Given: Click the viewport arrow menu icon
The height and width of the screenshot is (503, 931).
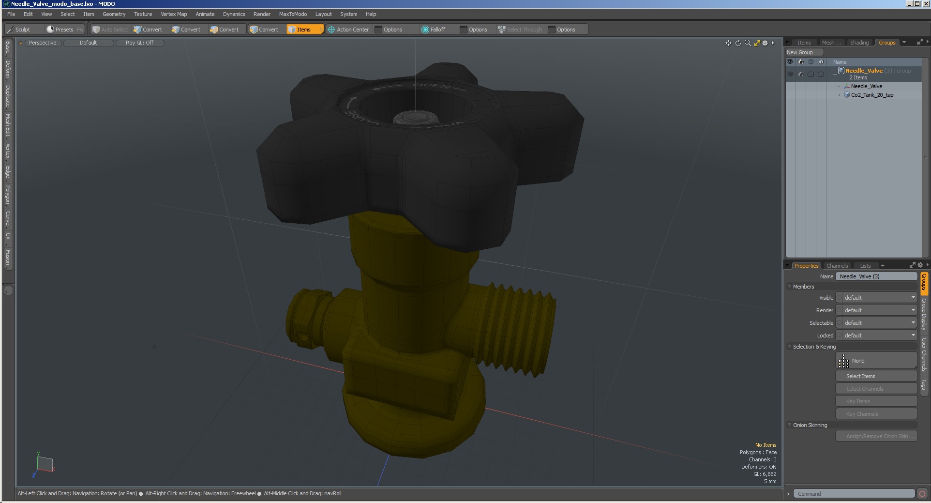Looking at the screenshot, I should [773, 43].
